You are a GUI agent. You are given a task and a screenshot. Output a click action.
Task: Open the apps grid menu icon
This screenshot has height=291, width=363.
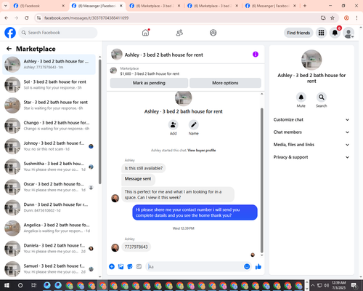click(x=321, y=33)
